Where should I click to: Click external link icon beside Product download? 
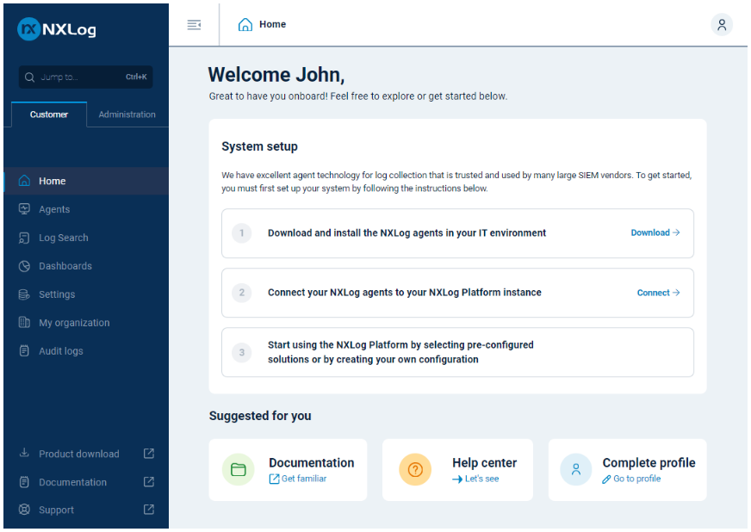(x=149, y=453)
